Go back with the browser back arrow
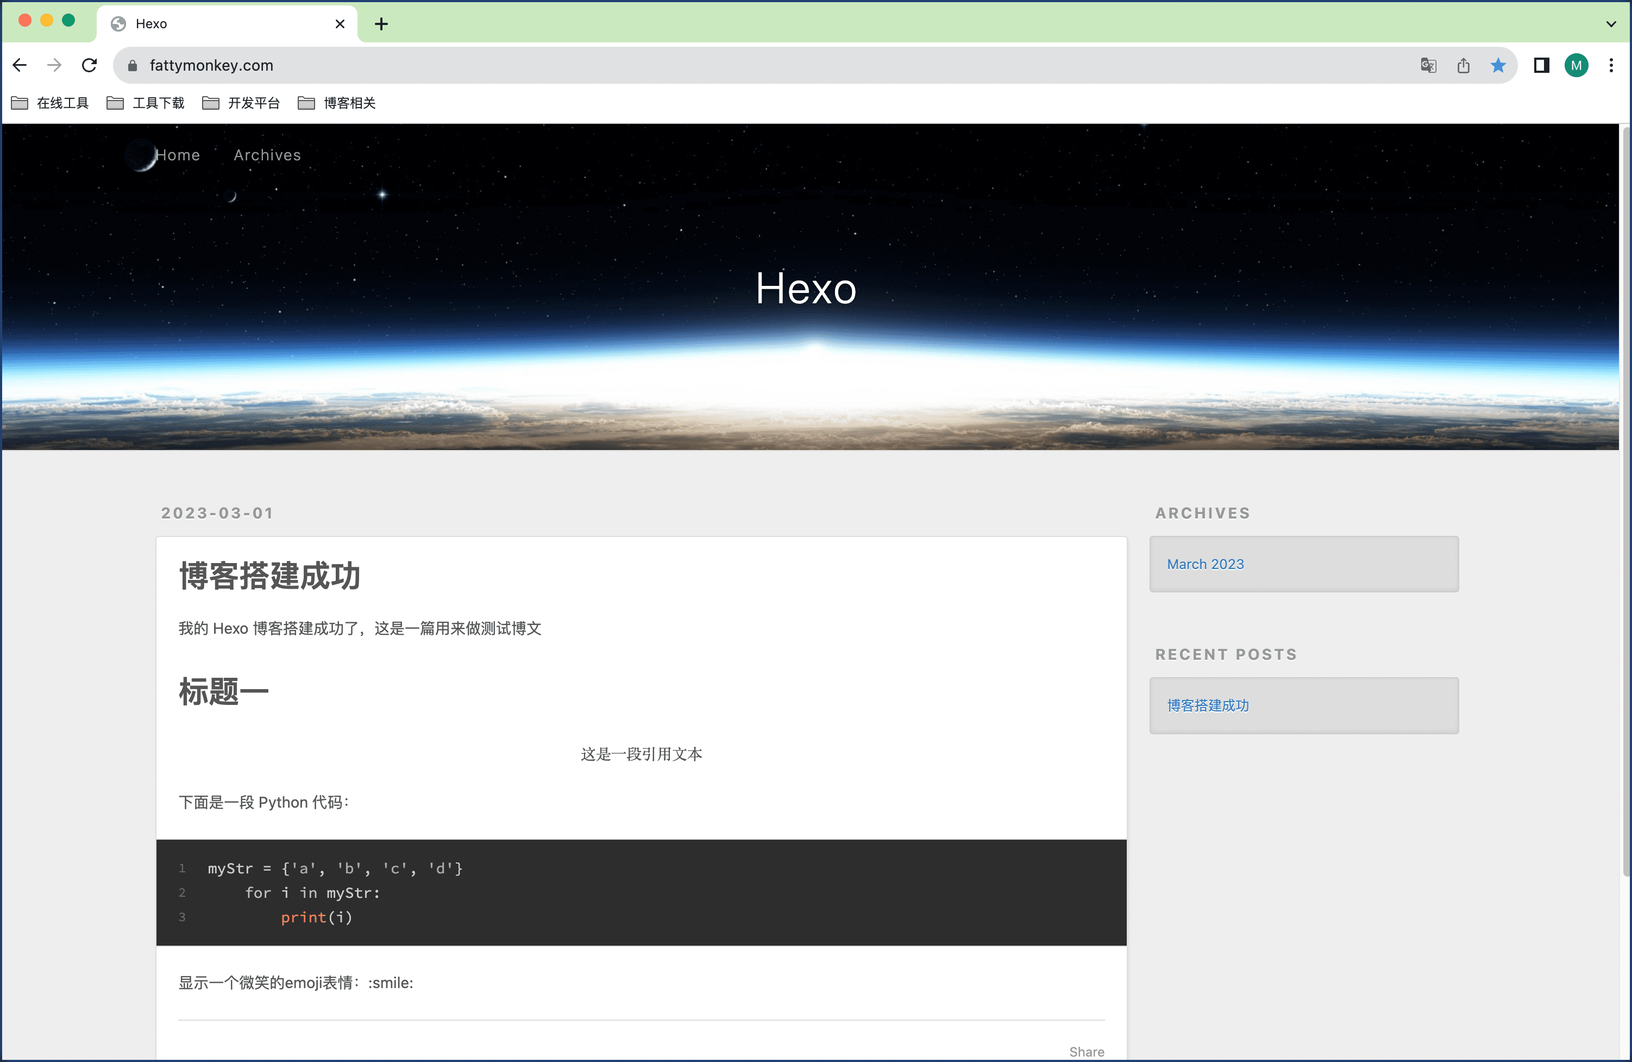Image resolution: width=1632 pixels, height=1062 pixels. pyautogui.click(x=20, y=65)
